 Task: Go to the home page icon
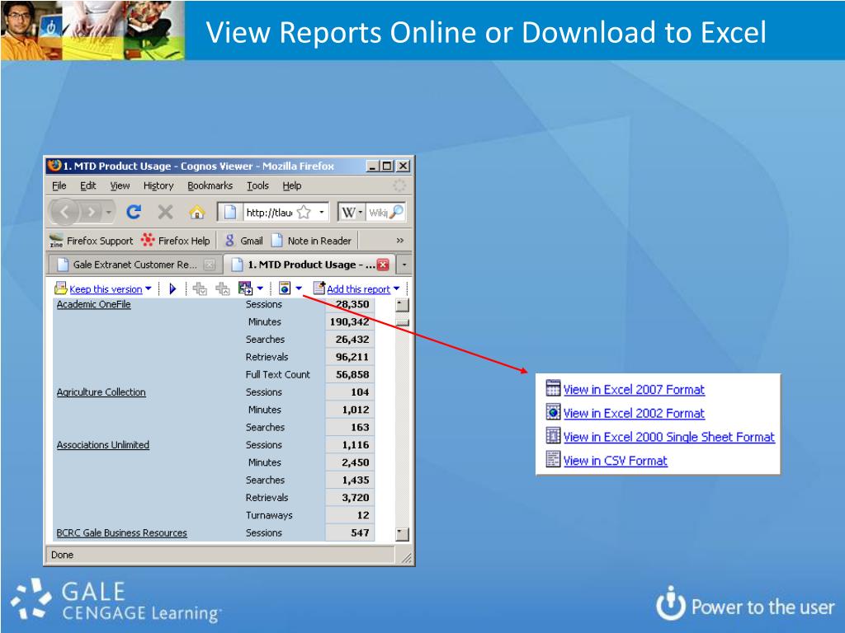(196, 213)
